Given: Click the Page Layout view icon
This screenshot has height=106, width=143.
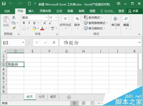Looking at the screenshot, I should pyautogui.click(x=84, y=103).
